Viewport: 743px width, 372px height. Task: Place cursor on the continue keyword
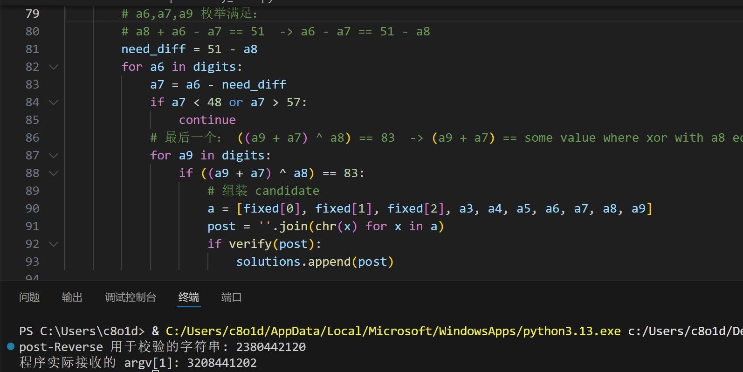[x=207, y=120]
